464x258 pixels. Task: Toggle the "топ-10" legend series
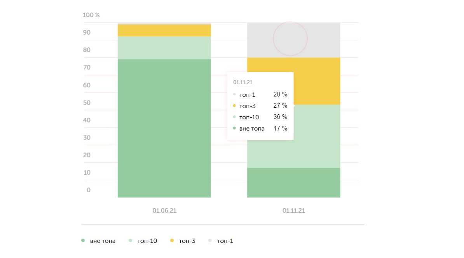pyautogui.click(x=147, y=241)
